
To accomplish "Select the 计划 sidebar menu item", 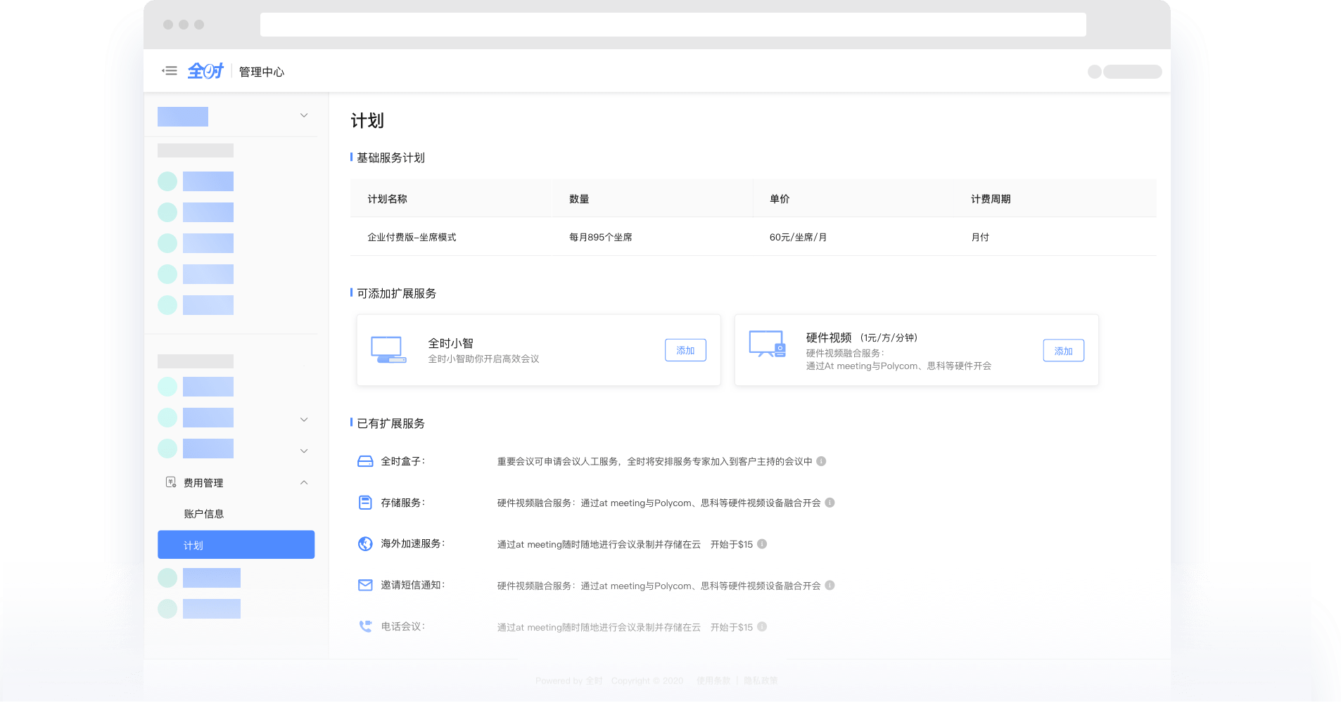I will coord(236,545).
